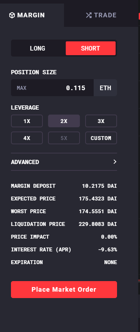Open CUSTOM leverage setting
This screenshot has width=140, height=332.
[x=101, y=138]
